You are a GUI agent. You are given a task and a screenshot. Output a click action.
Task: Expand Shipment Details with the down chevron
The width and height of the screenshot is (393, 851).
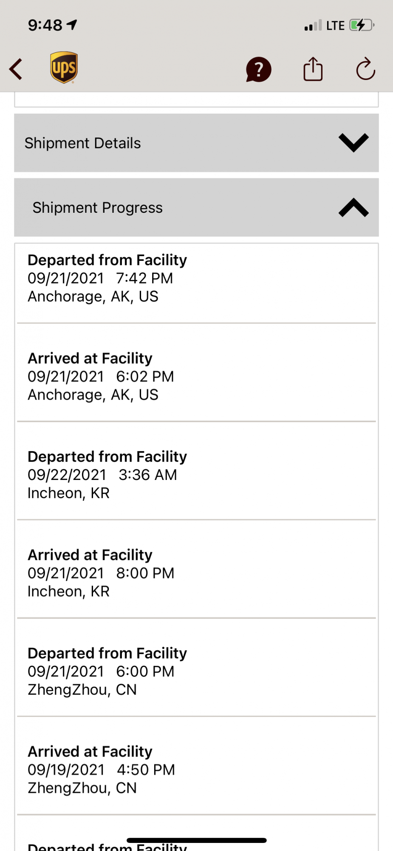point(353,143)
